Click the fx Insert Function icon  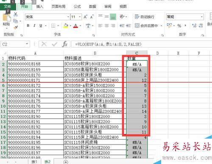(65, 44)
